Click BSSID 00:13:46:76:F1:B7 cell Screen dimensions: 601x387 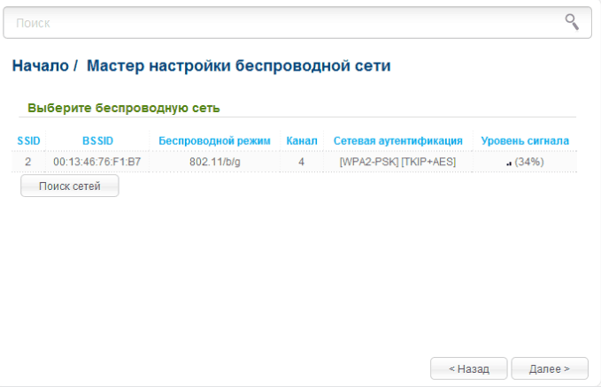point(97,162)
